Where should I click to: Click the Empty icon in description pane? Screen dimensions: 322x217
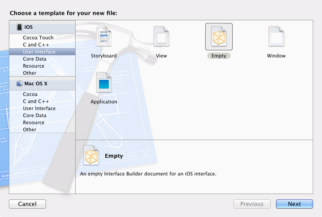click(x=91, y=156)
